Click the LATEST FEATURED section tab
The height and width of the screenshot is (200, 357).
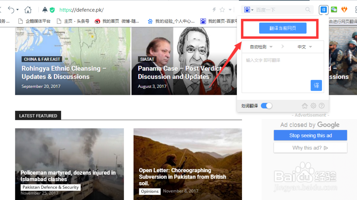coord(38,116)
